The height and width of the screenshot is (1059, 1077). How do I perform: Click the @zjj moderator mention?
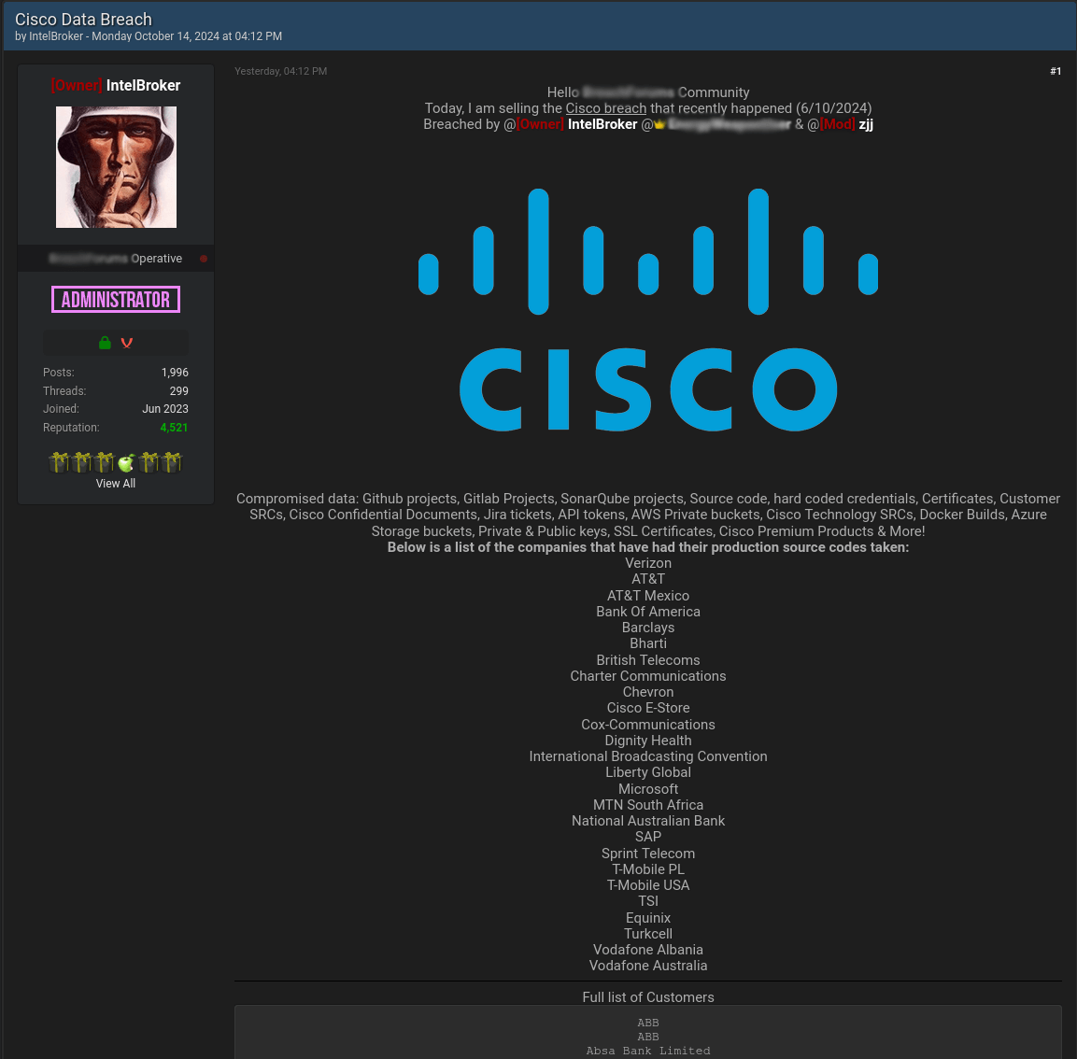866,124
